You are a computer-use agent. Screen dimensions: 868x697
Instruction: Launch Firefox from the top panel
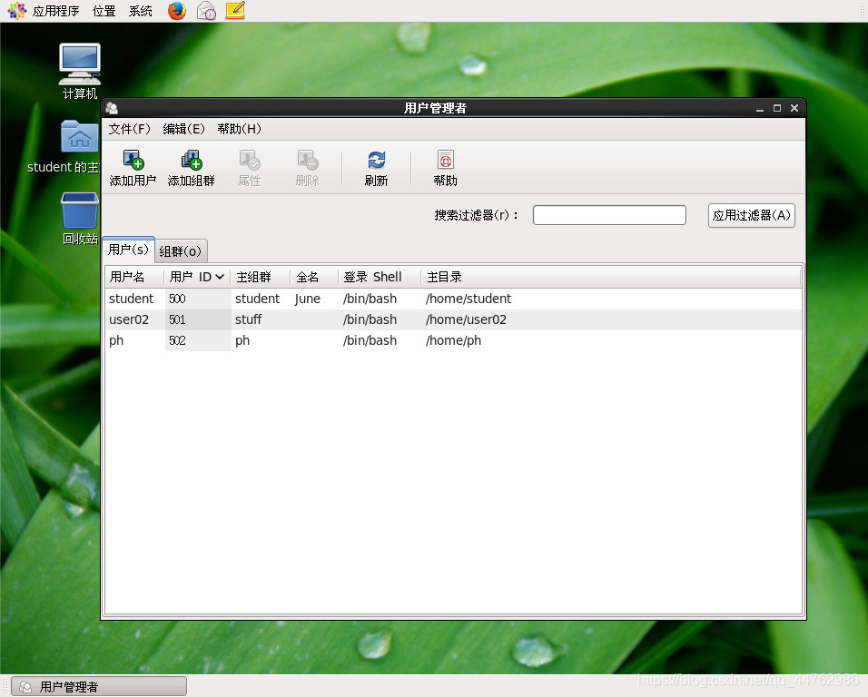175,11
